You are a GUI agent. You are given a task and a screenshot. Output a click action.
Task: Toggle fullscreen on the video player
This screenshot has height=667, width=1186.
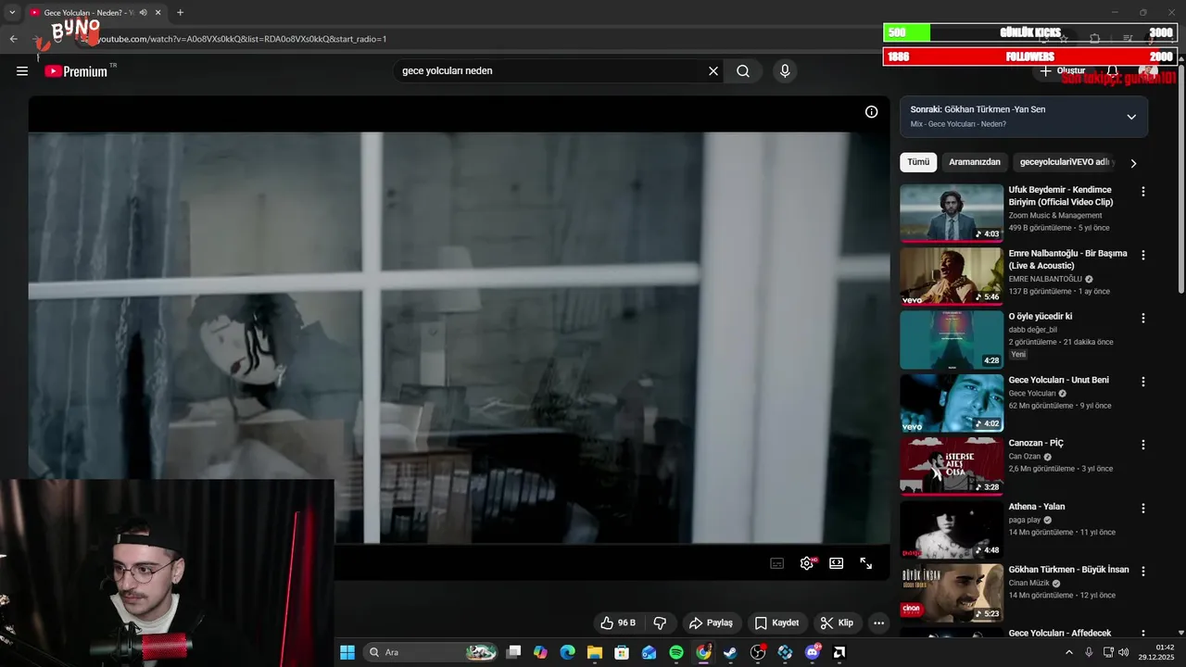[x=866, y=563]
